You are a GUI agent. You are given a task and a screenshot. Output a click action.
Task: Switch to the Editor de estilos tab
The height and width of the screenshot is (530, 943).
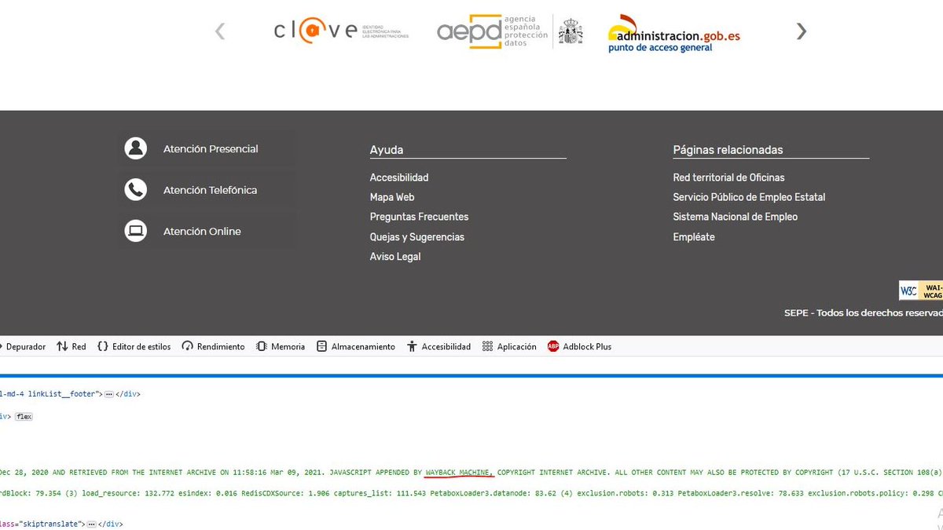coord(134,346)
